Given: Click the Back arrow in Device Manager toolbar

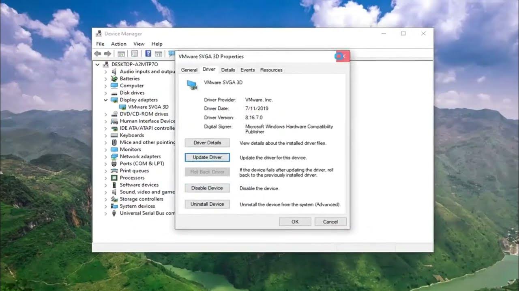Looking at the screenshot, I should (x=98, y=53).
